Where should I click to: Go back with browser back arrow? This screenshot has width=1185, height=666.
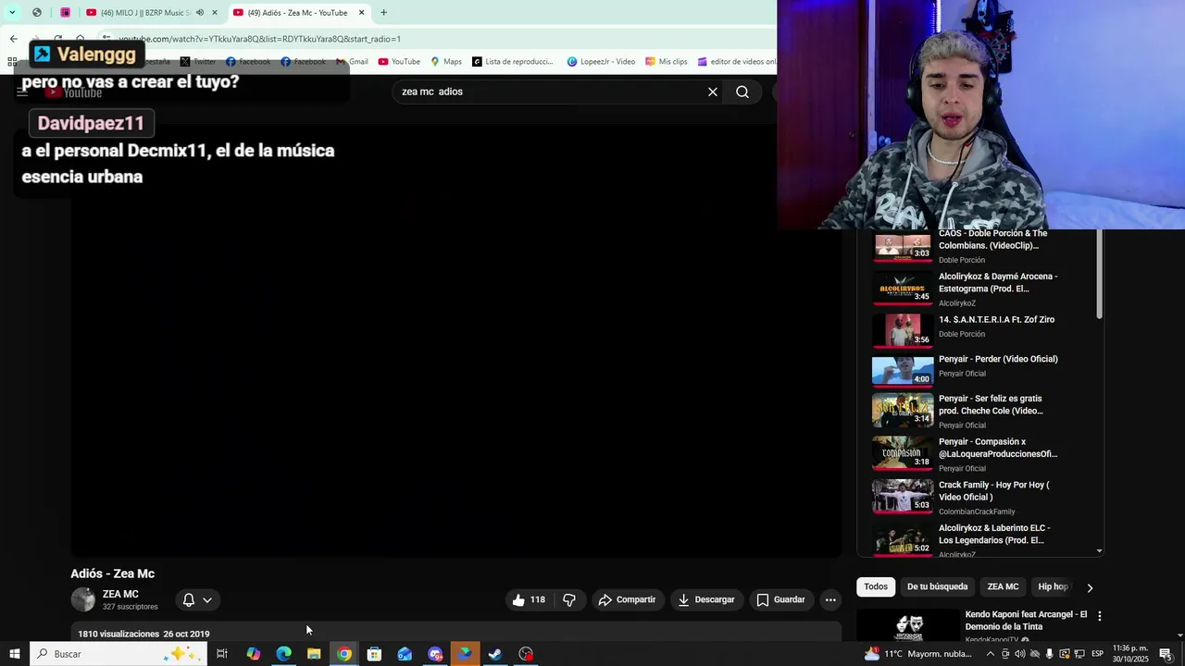click(13, 39)
